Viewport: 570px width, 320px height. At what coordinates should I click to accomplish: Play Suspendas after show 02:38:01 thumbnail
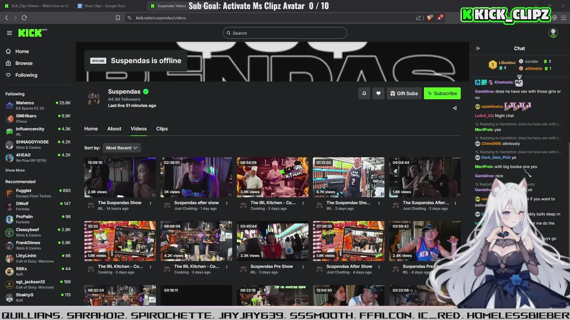(196, 177)
